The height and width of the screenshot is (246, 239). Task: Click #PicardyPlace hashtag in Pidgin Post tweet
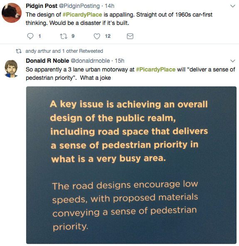(82, 15)
